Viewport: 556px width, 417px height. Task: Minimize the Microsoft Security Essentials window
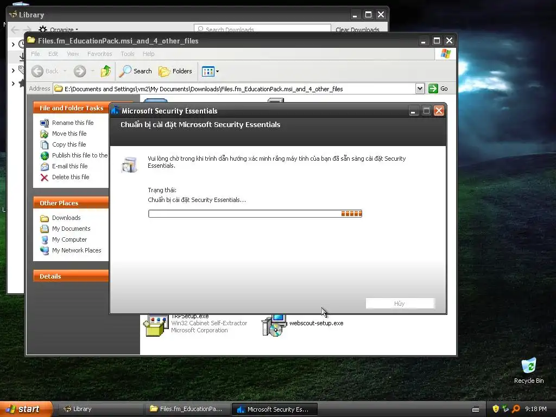[x=413, y=111]
